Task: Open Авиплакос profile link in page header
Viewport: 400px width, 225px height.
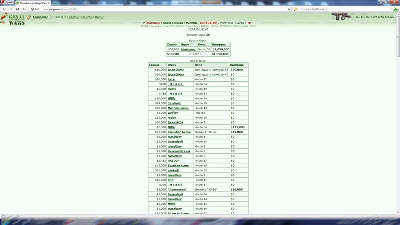Action: point(40,17)
